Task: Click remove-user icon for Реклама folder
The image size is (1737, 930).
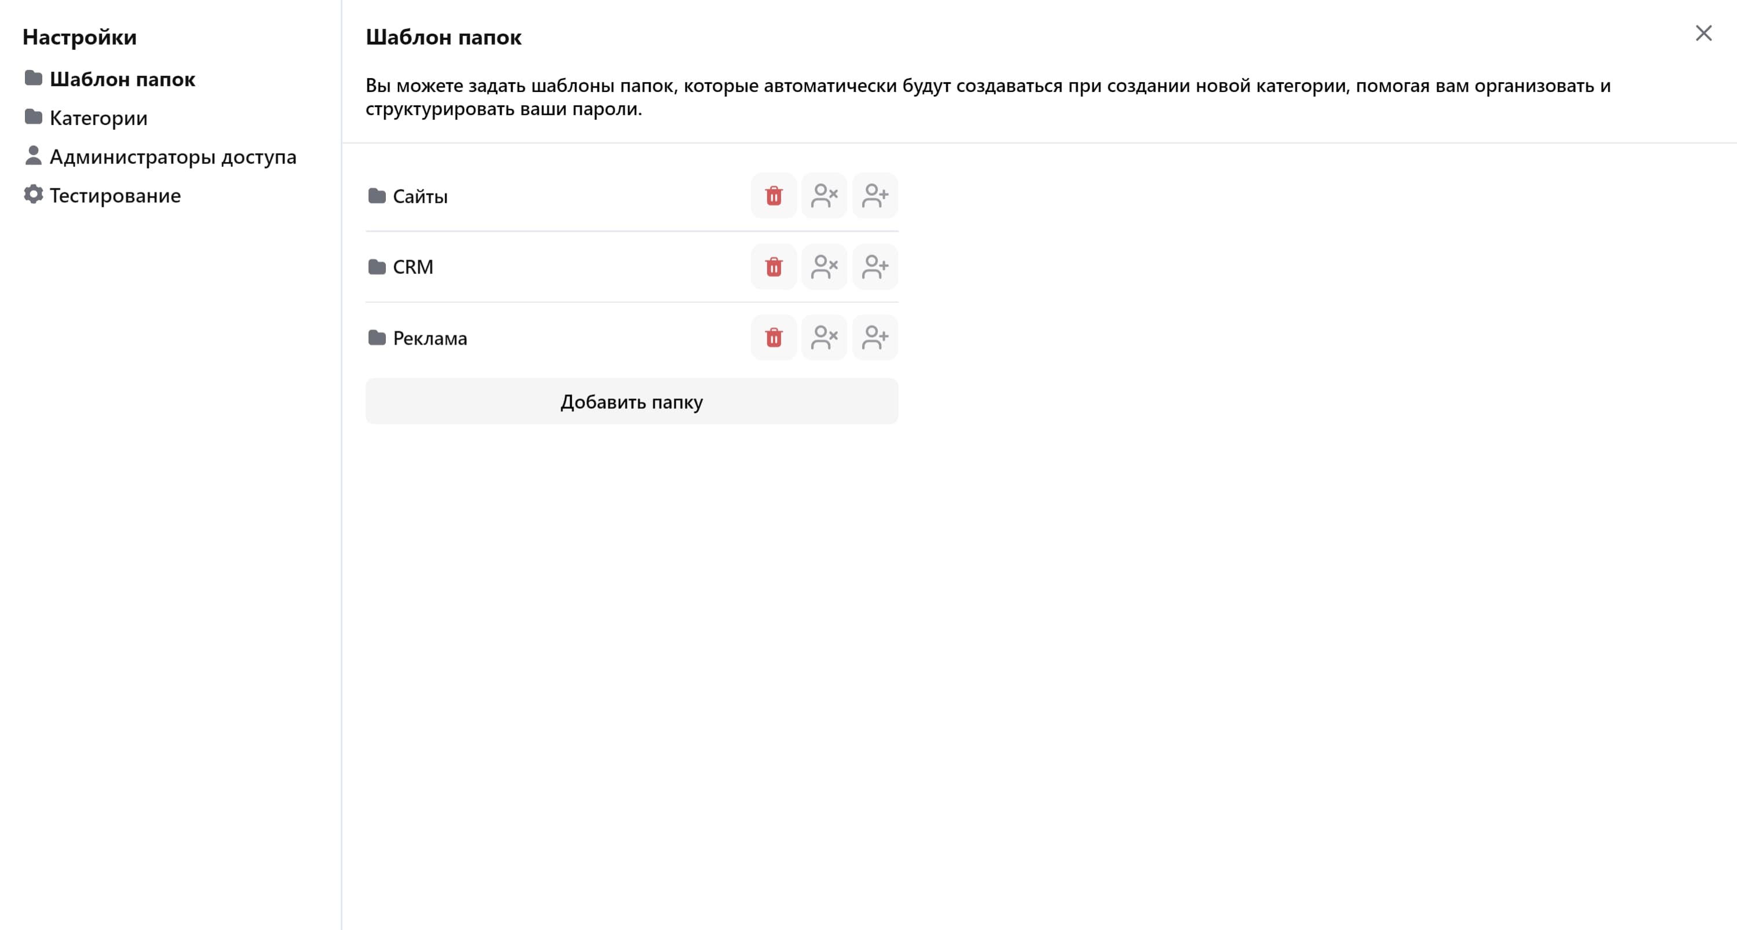Action: pyautogui.click(x=824, y=337)
